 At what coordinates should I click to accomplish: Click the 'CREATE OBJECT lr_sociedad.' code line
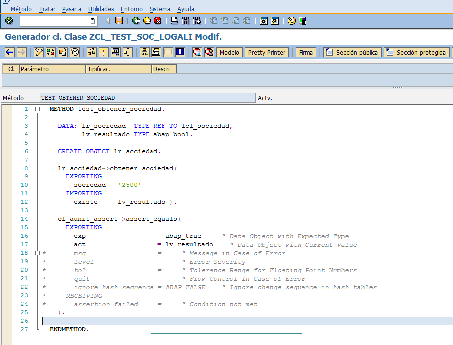109,151
